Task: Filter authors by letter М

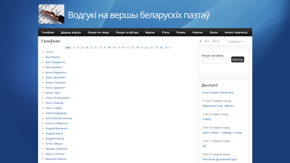Action: [x=109, y=48]
